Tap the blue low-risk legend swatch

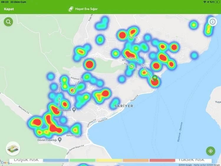[x=56, y=160]
